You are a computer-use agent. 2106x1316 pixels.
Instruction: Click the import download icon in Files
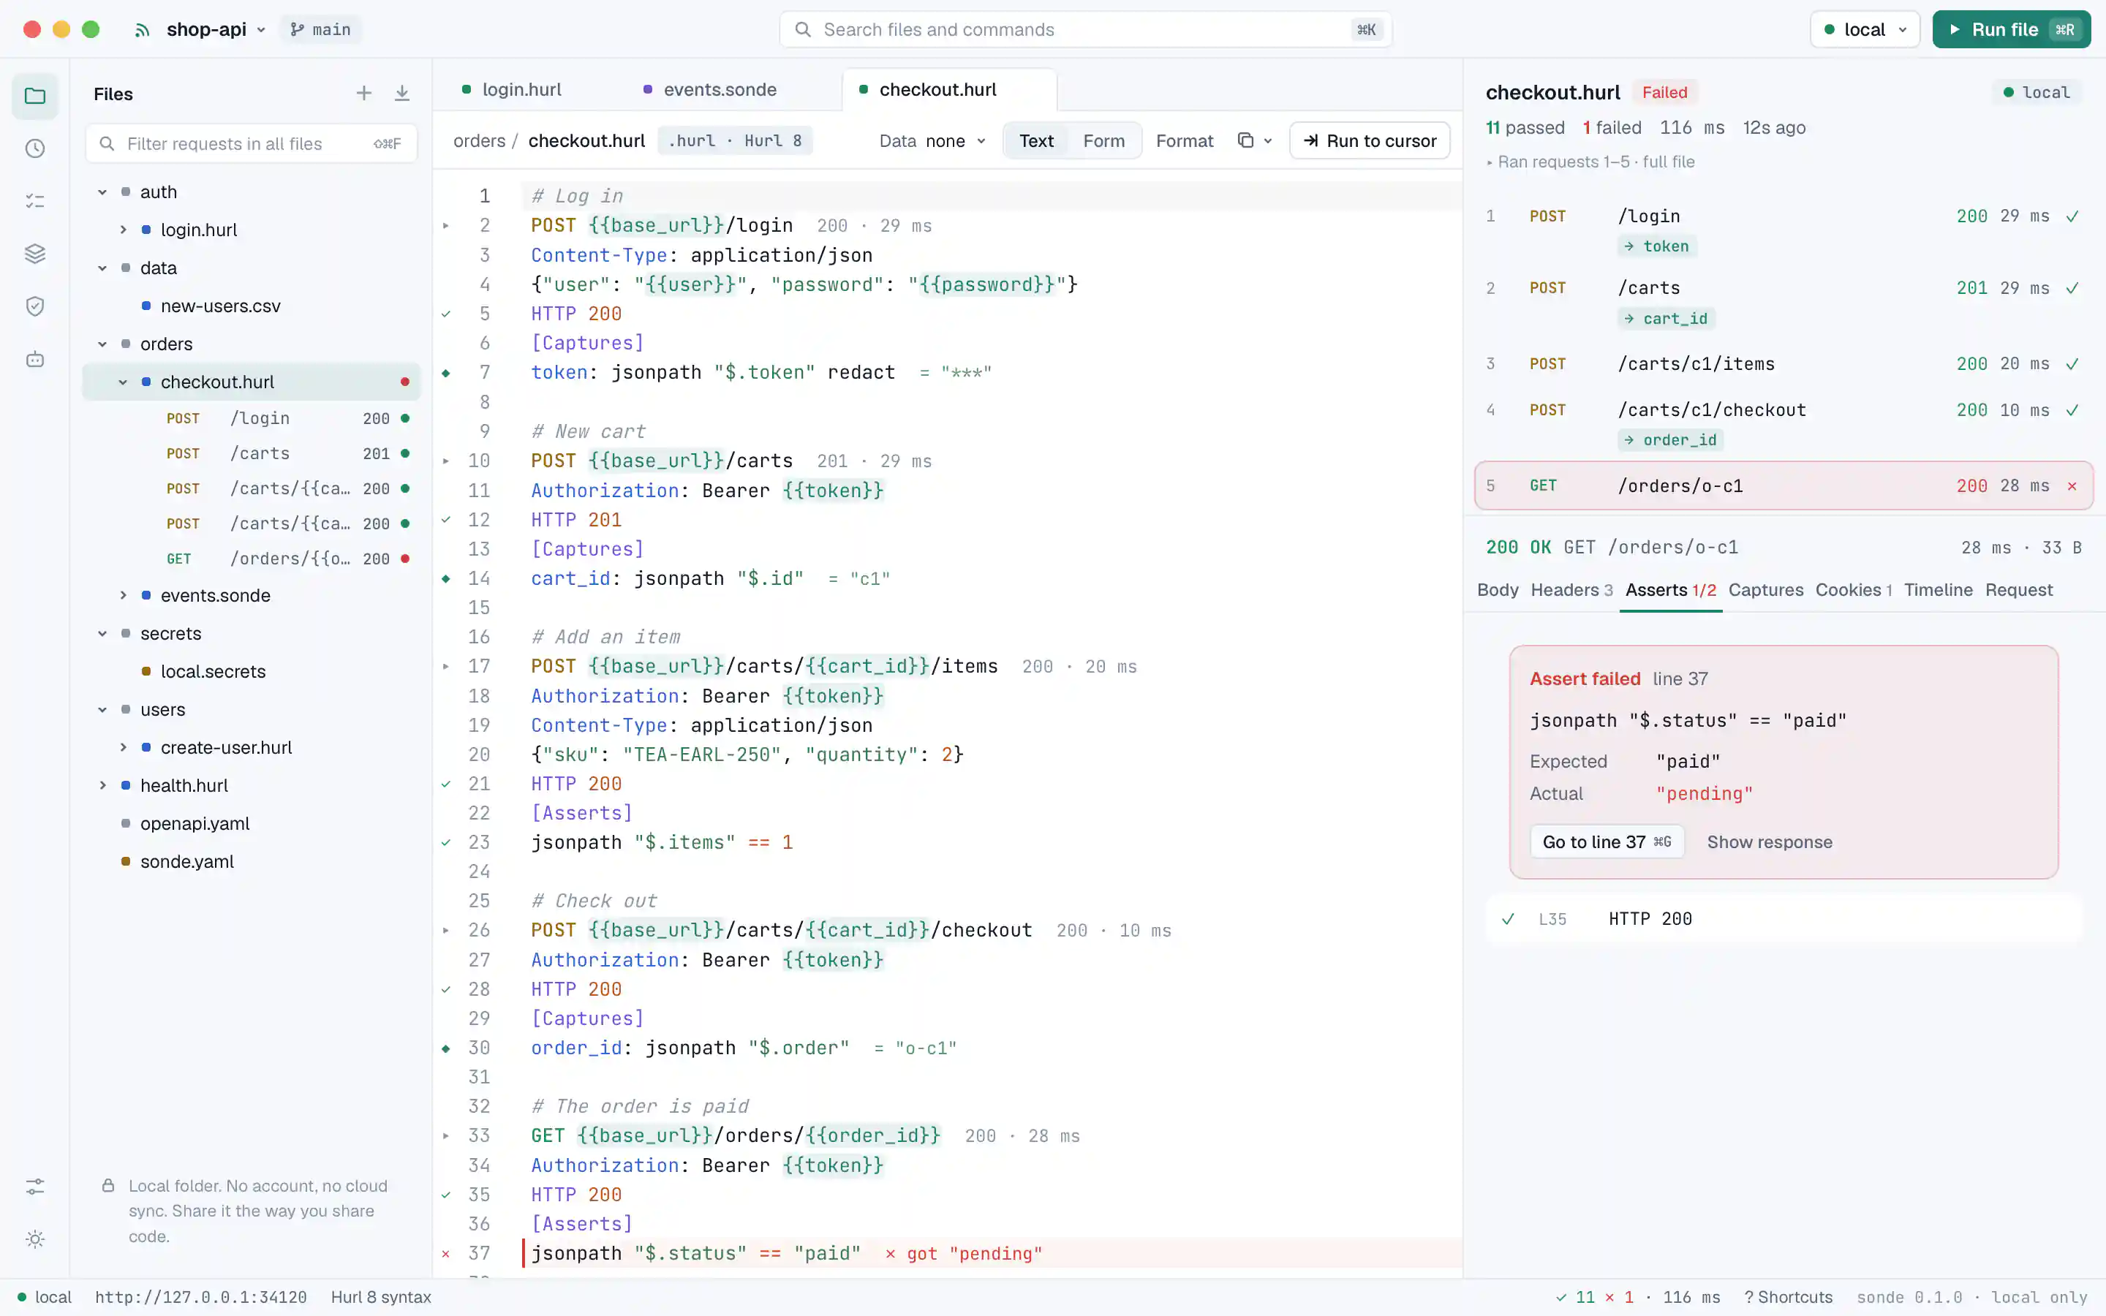(402, 93)
